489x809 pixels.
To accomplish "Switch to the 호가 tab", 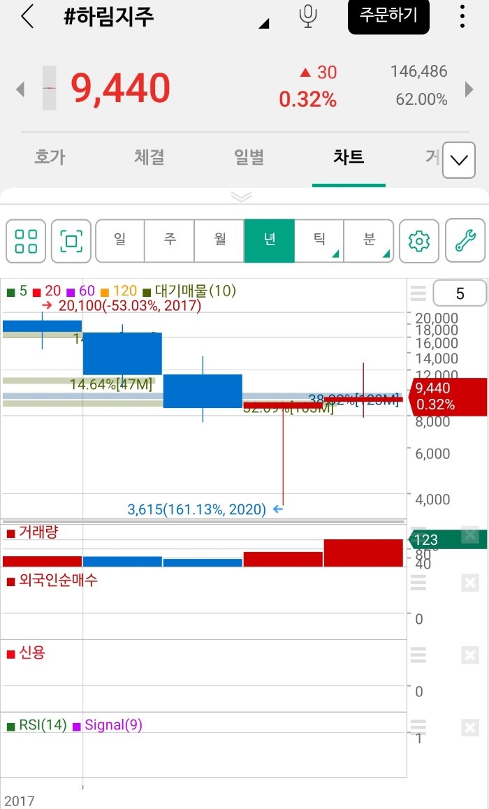I will click(50, 157).
